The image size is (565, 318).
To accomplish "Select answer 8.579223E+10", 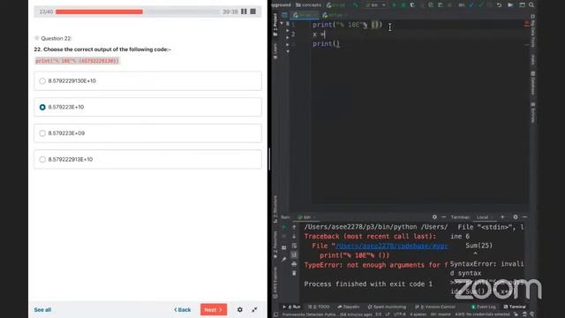I will click(x=147, y=107).
